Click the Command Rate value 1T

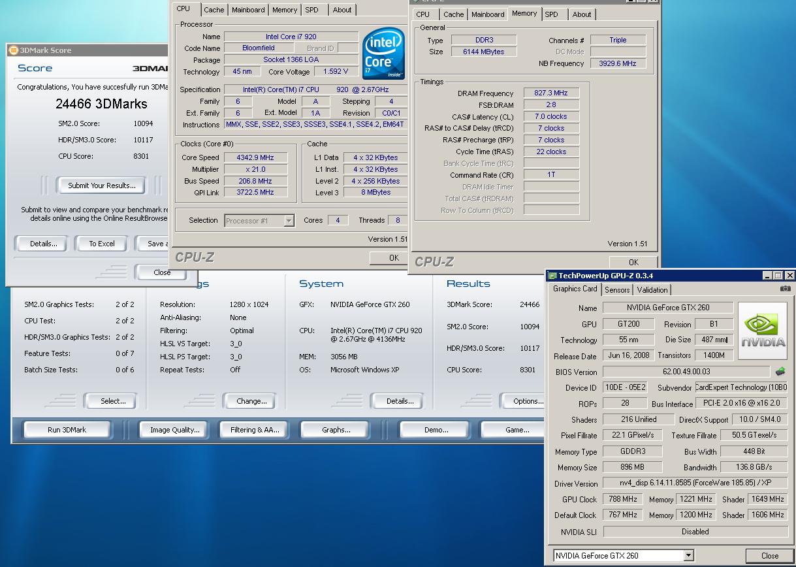pyautogui.click(x=551, y=175)
